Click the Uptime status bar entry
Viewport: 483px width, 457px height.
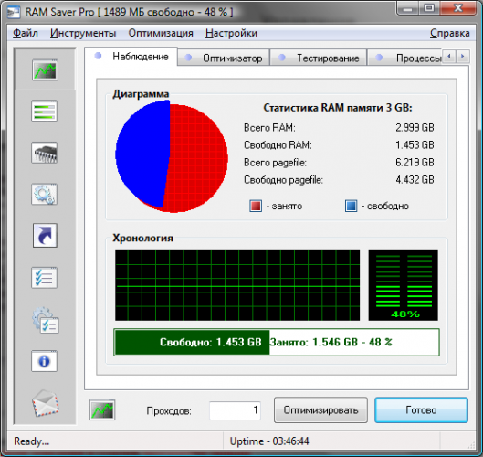[269, 441]
